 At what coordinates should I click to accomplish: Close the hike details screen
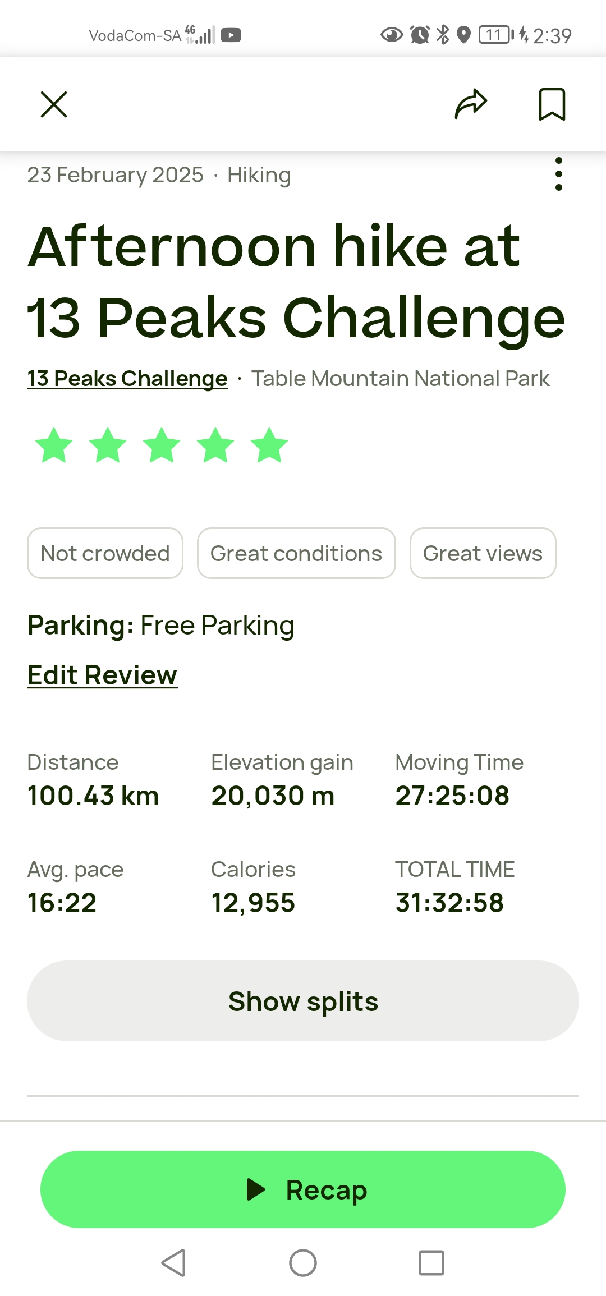(54, 104)
